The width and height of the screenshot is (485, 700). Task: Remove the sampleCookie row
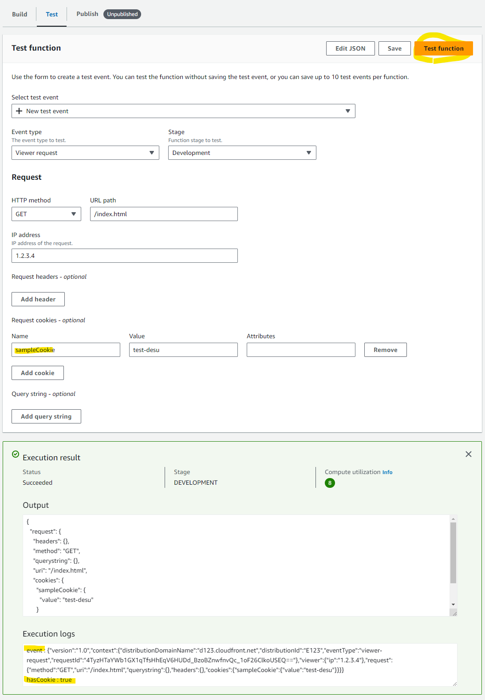(386, 350)
